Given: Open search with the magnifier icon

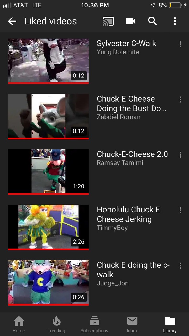Looking at the screenshot, I should (153, 21).
